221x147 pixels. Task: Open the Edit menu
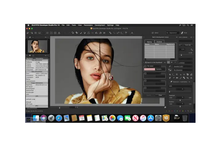68,25
